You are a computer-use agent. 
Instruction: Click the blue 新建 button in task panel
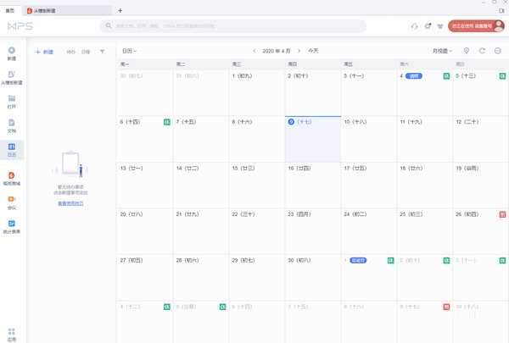point(44,52)
